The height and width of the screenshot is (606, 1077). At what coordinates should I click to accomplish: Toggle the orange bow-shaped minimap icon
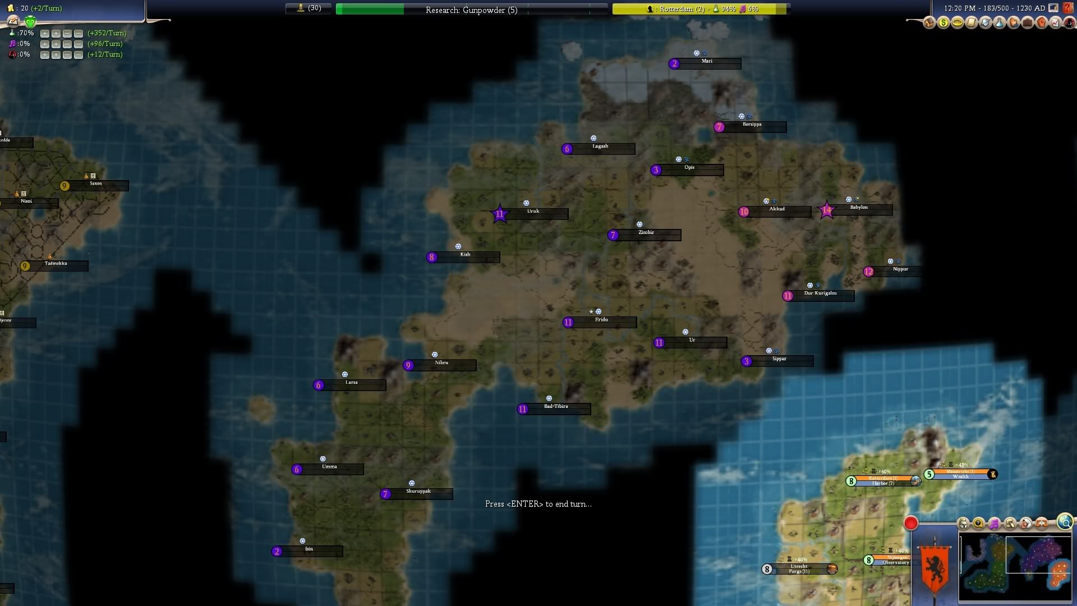pos(1042,524)
